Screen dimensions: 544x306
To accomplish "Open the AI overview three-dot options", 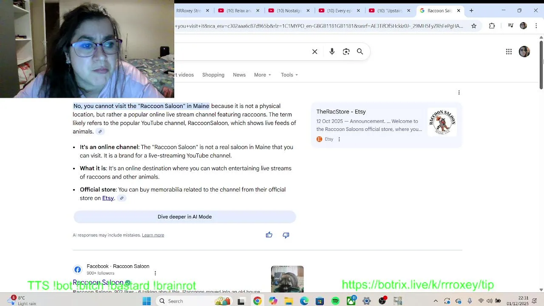I will (x=459, y=93).
